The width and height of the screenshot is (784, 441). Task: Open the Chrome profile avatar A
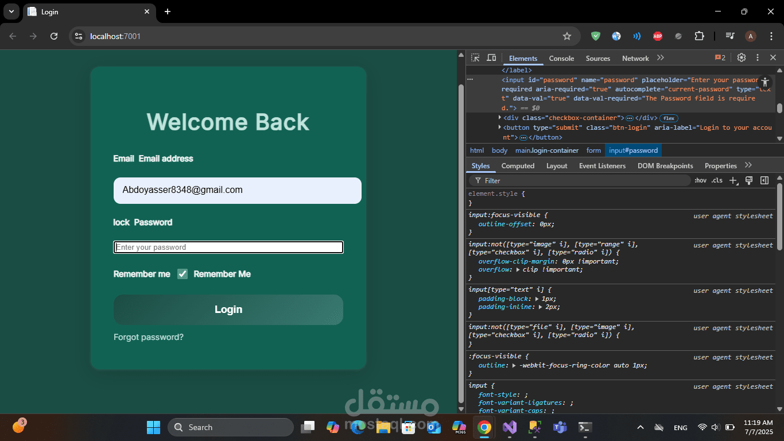(x=751, y=36)
